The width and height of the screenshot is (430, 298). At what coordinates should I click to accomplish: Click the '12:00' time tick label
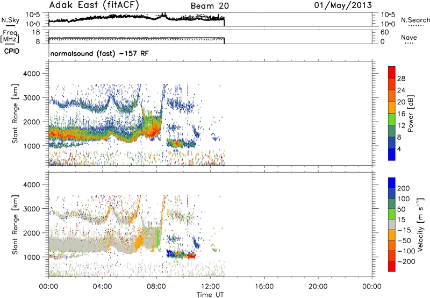[x=210, y=287]
